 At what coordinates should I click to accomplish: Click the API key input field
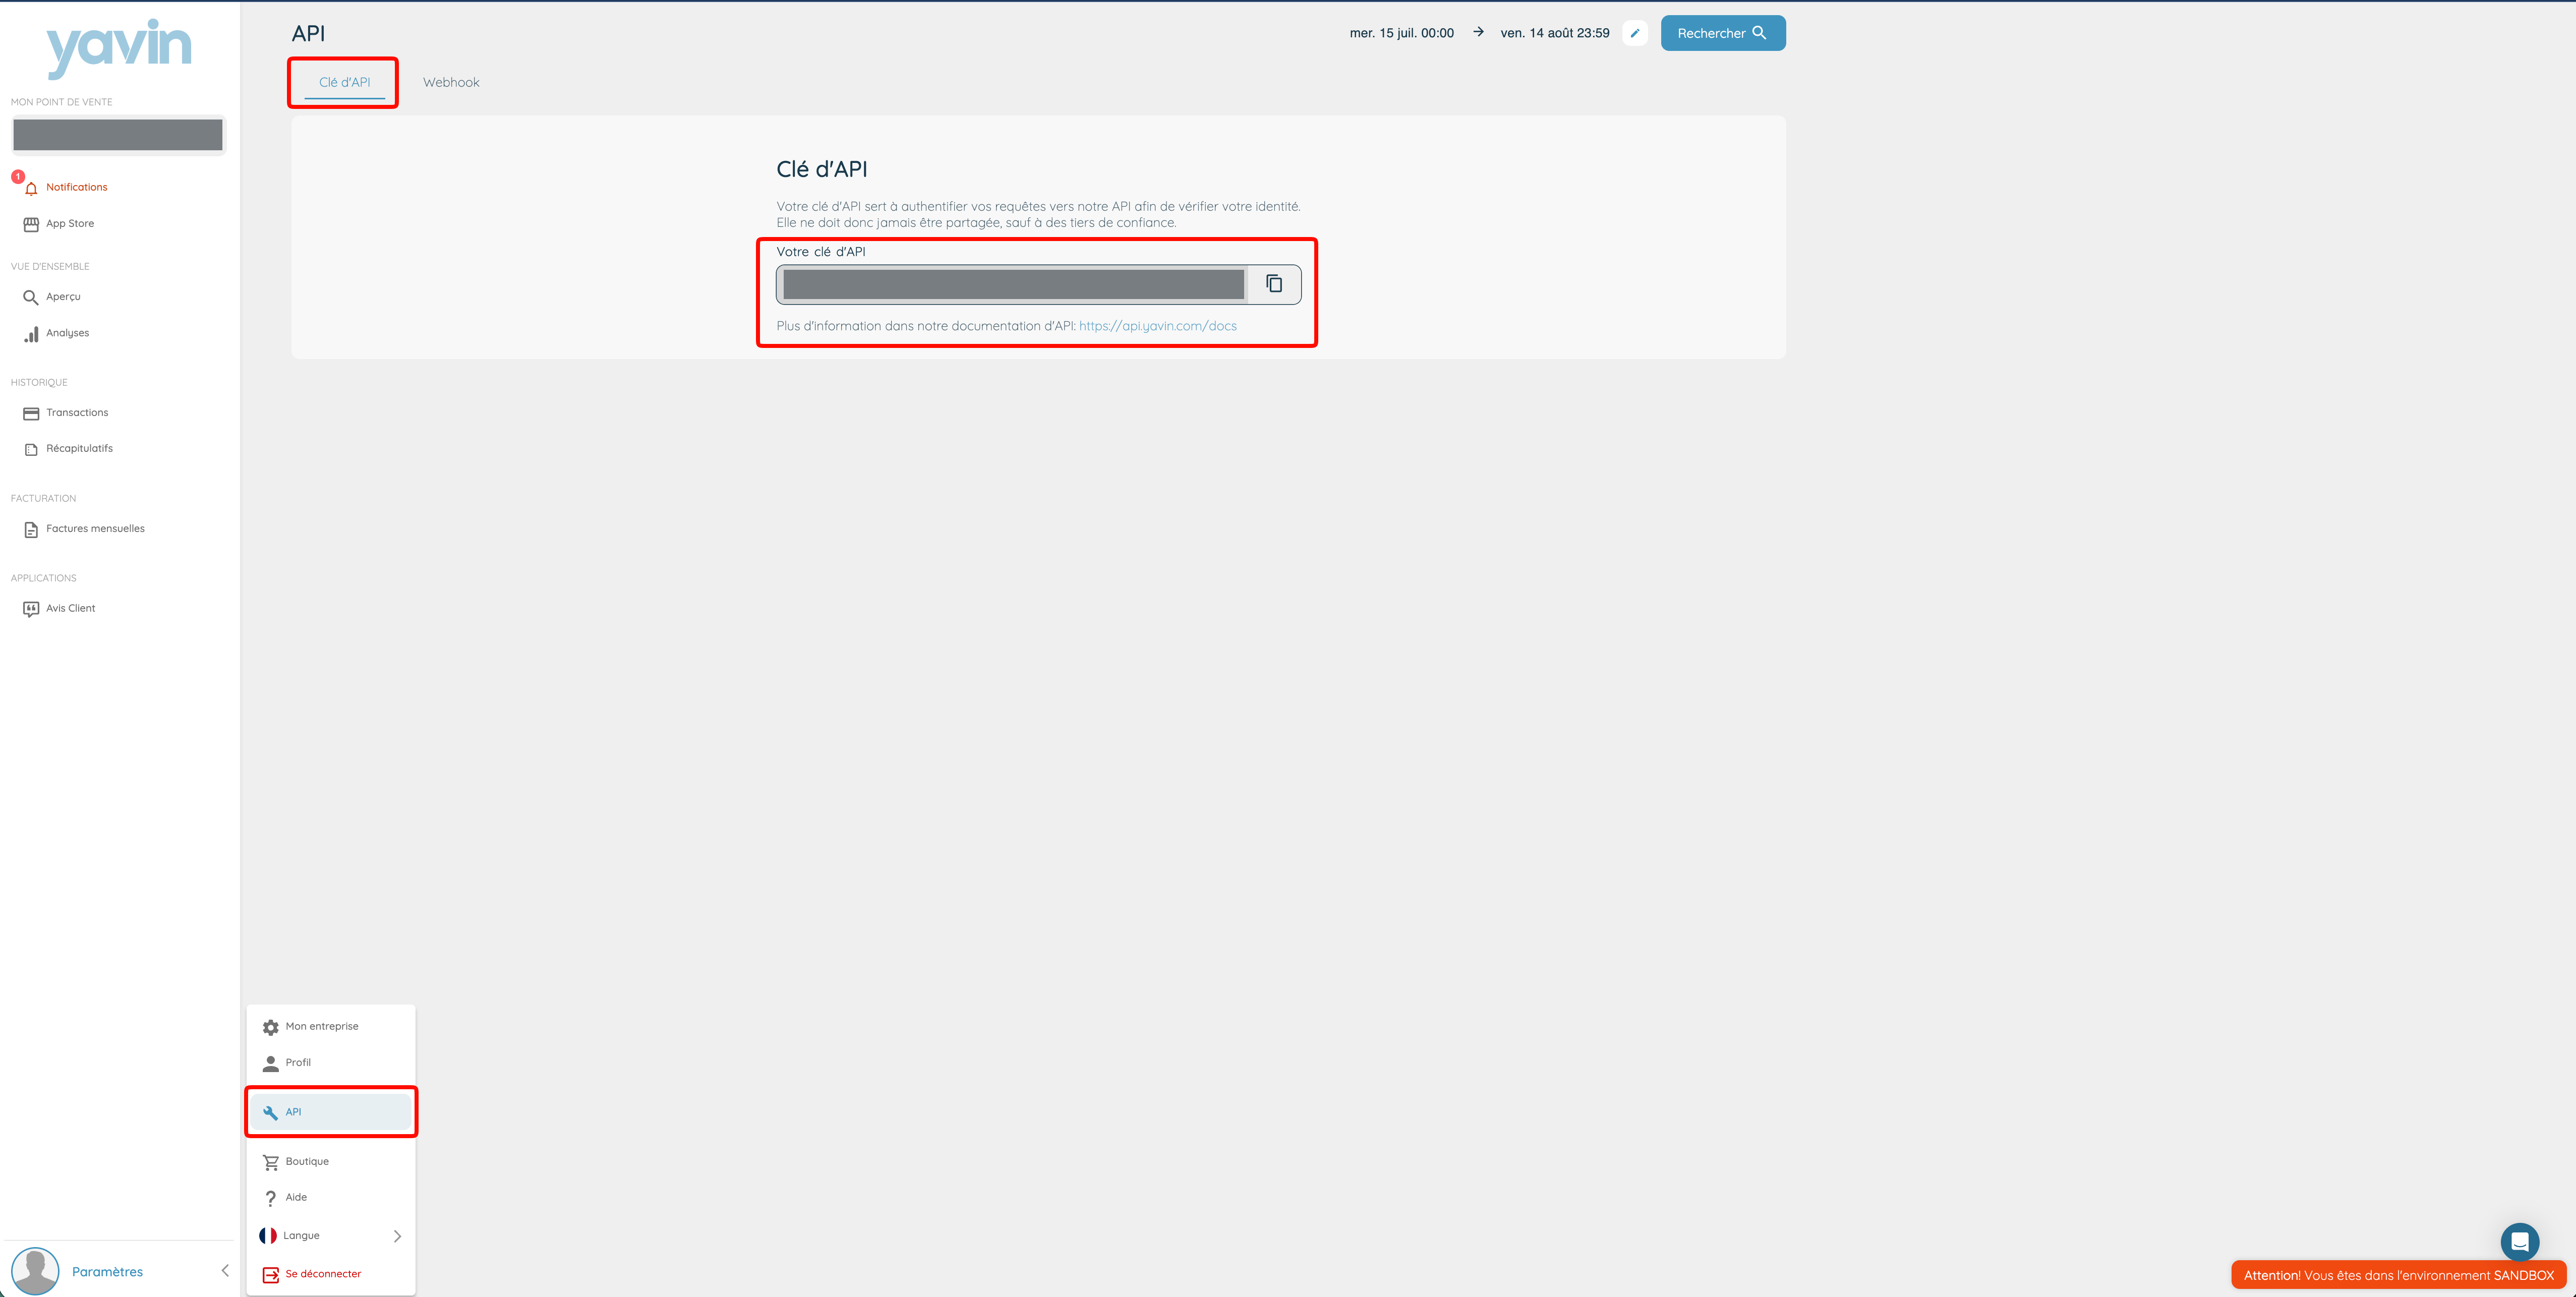point(1012,284)
